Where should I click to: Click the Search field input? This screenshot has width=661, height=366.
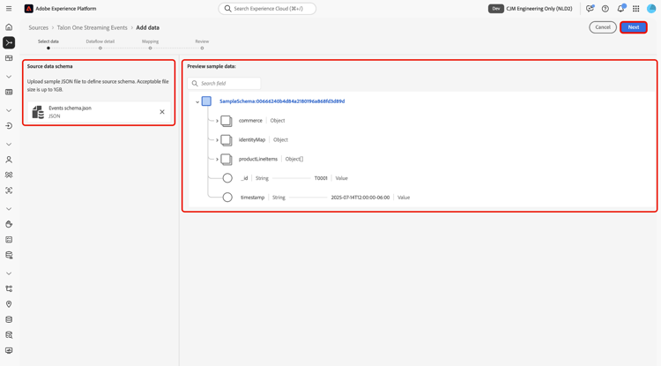pos(224,84)
